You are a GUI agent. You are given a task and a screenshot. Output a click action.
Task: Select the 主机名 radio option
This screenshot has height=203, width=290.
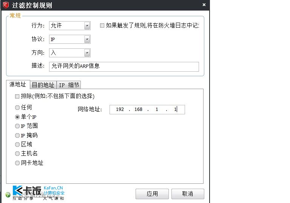17,154
